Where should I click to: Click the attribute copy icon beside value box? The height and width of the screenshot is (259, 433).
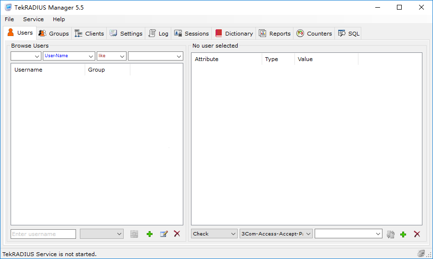[x=391, y=234]
